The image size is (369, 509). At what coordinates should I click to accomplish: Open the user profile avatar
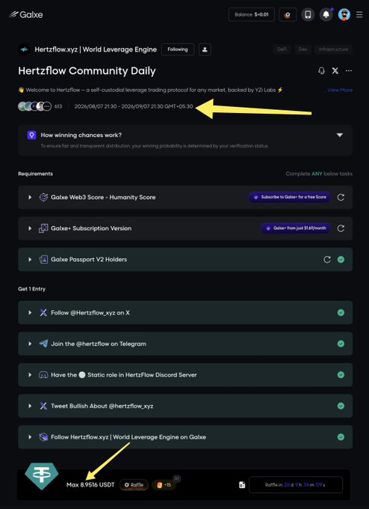pyautogui.click(x=344, y=15)
